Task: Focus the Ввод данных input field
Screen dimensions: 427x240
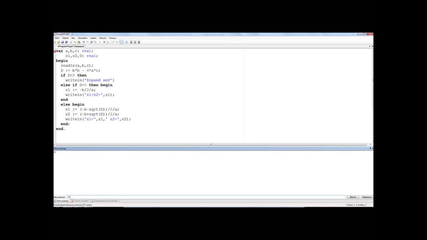Action: (205, 197)
